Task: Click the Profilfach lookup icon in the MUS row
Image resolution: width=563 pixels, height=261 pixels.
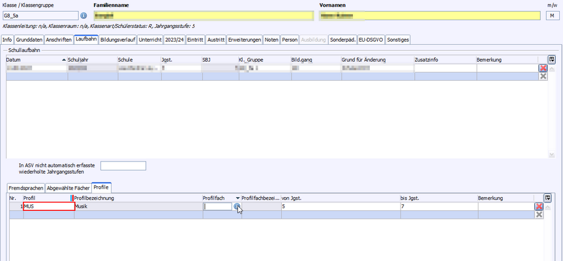Action: [237, 206]
